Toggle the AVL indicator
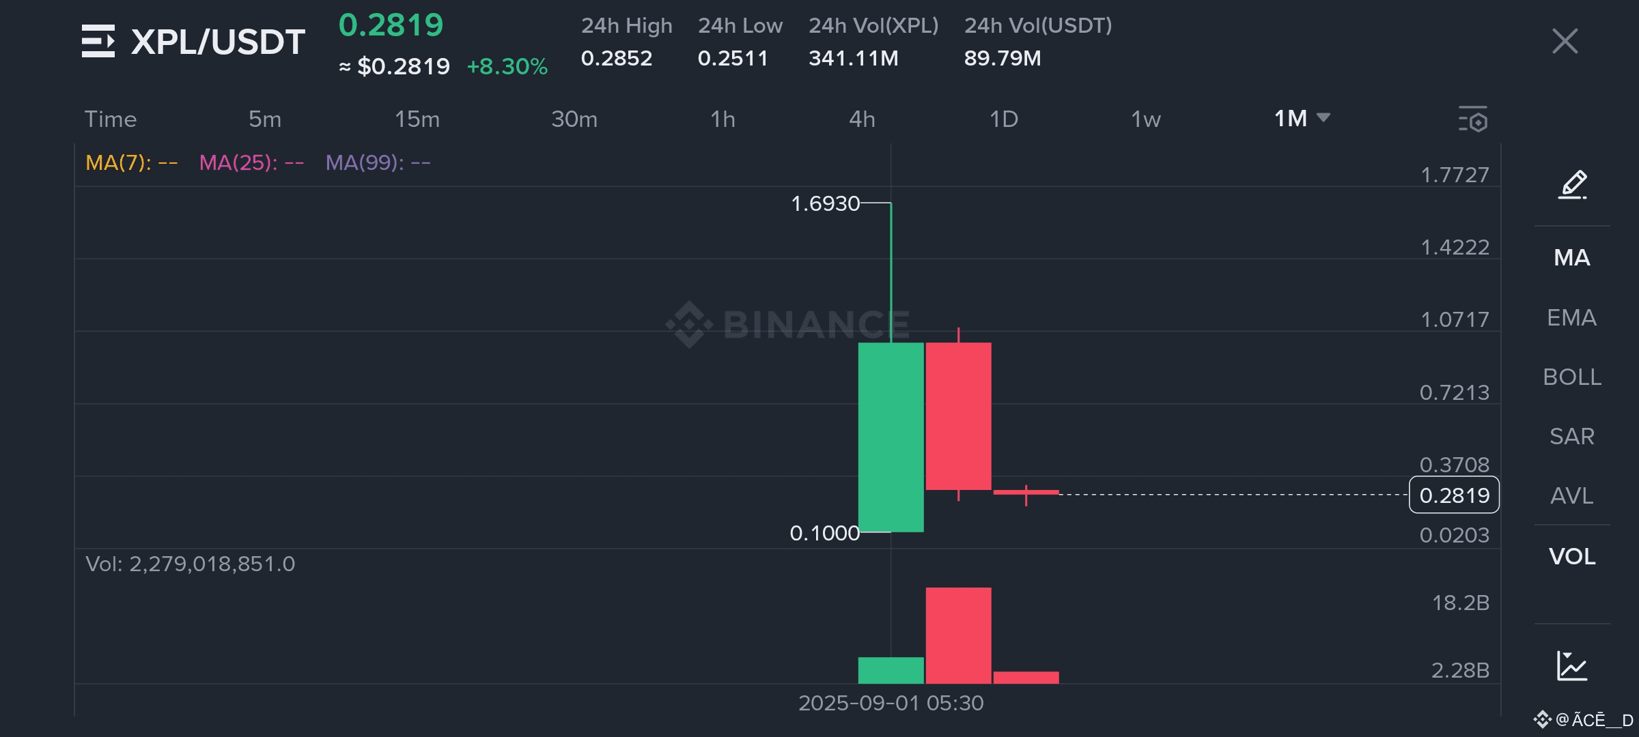 point(1572,495)
